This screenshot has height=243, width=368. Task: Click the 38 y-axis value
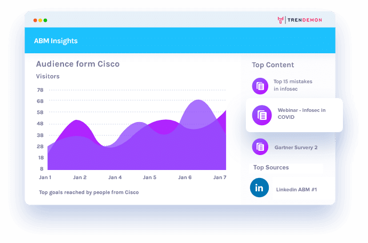(40, 135)
